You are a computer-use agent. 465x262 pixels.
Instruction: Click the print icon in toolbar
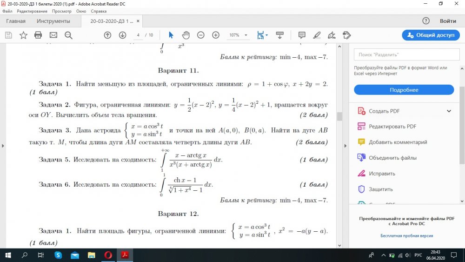[x=38, y=35]
